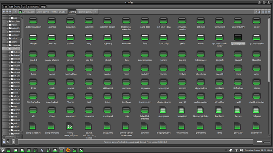Open the volume control in tray
This screenshot has height=153, width=273.
(241, 150)
